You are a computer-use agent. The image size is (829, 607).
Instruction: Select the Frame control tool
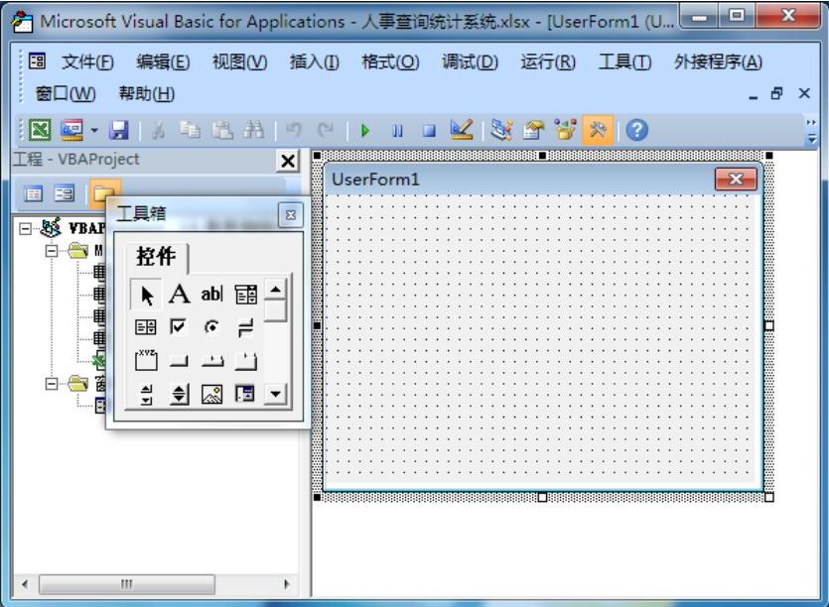pos(146,360)
